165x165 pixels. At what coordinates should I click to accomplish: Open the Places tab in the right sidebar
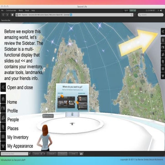tap(163, 62)
